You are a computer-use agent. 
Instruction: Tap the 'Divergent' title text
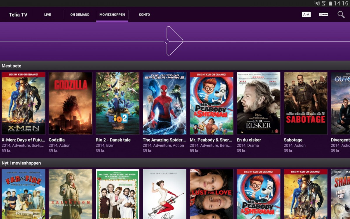(340, 140)
